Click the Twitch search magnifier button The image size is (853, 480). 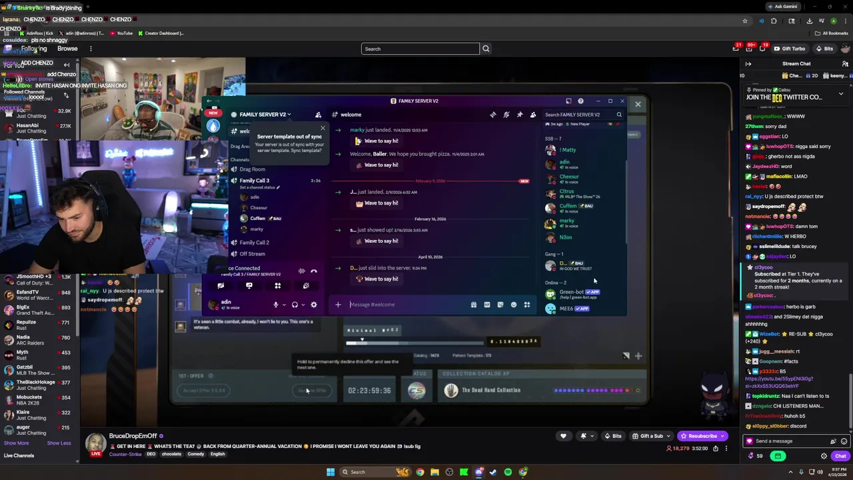point(486,49)
